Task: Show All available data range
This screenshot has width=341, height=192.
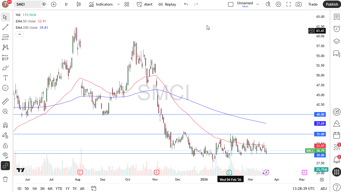Action: tap(82, 189)
